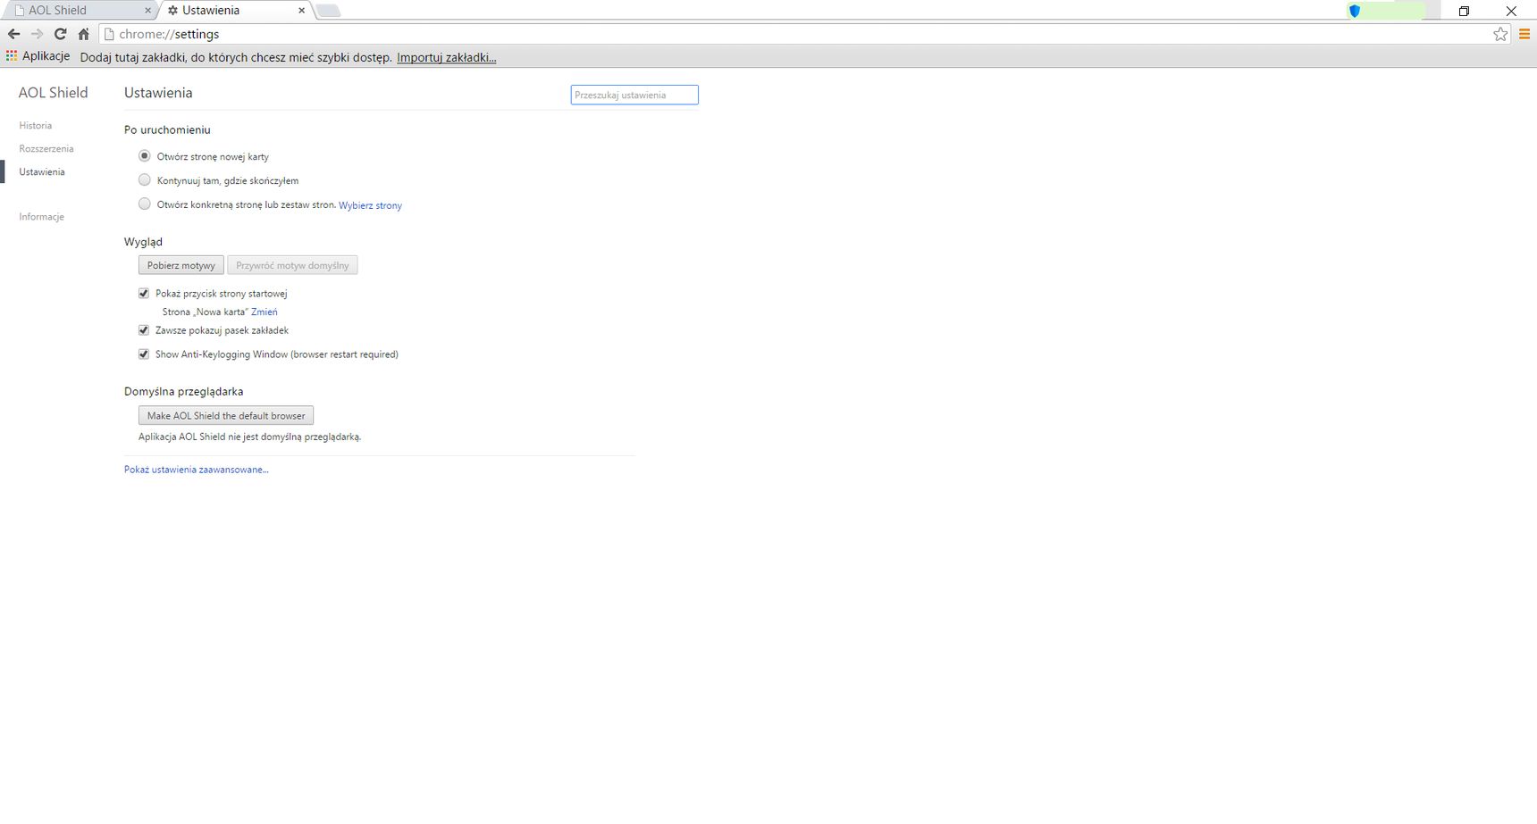
Task: Open Informacje in the sidebar
Action: tap(42, 217)
